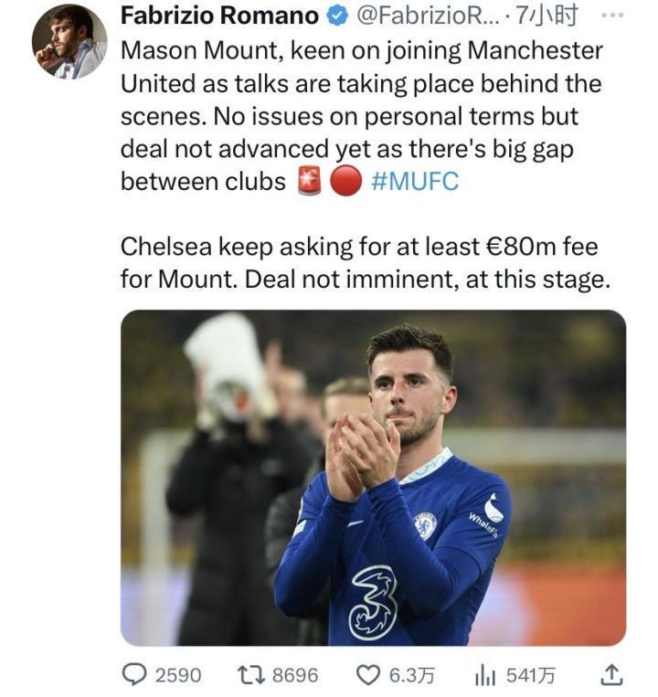The height and width of the screenshot is (697, 658).
Task: Toggle the like heart icon
Action: pyautogui.click(x=367, y=675)
